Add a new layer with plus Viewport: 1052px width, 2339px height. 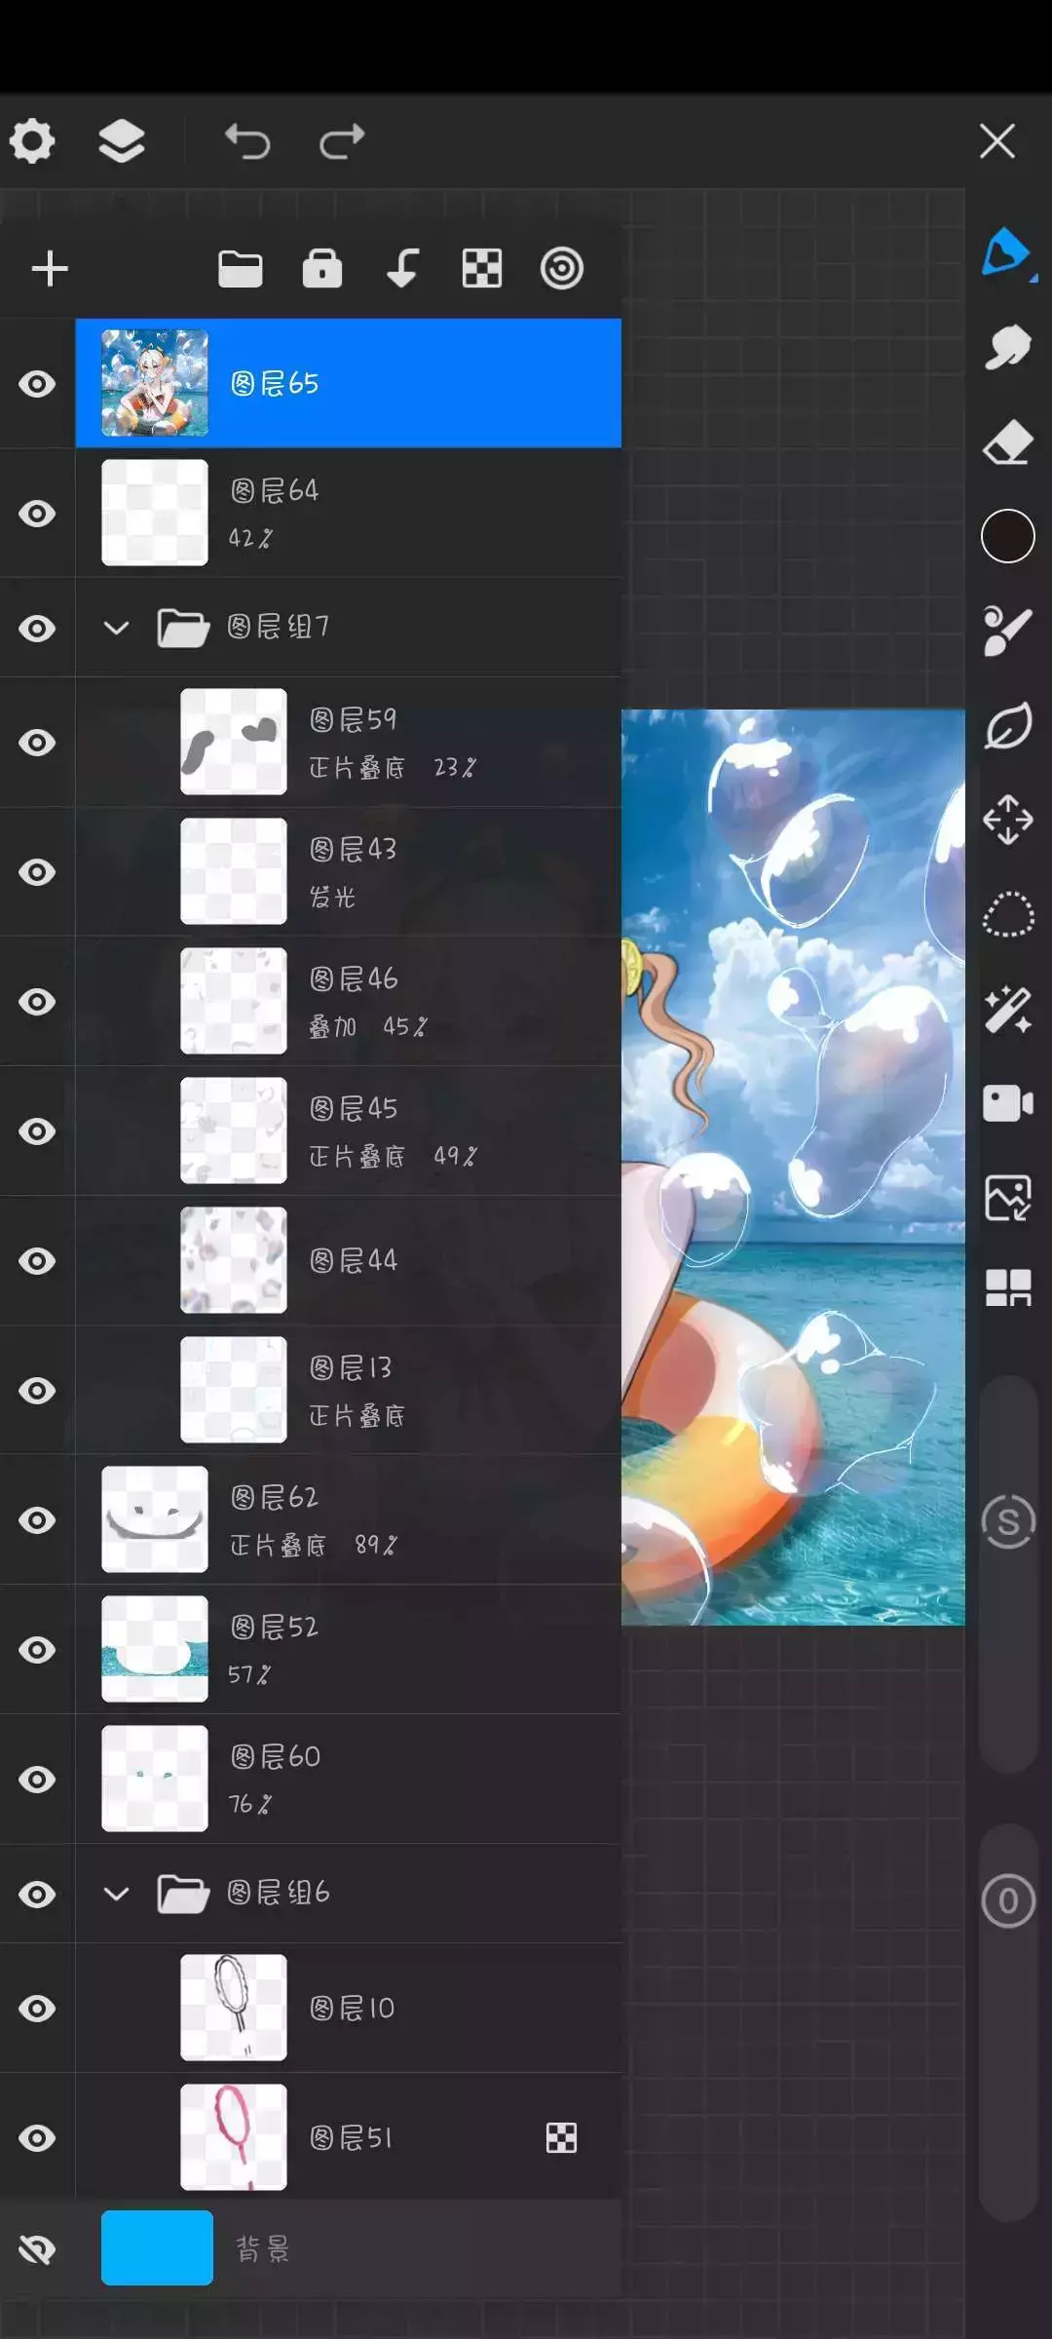[50, 268]
